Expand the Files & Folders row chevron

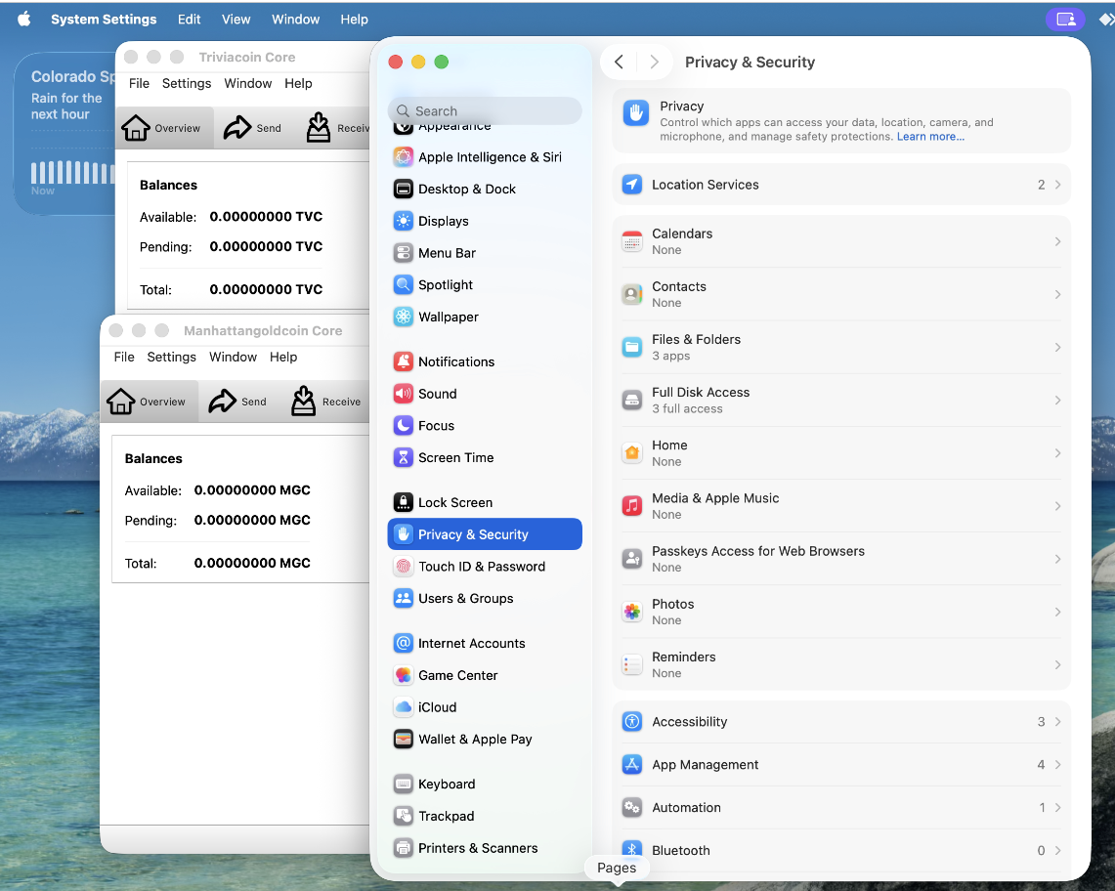[1058, 347]
